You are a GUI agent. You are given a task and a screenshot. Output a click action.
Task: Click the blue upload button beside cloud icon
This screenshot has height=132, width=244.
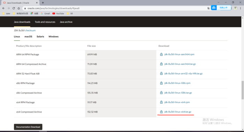pos(224,8)
